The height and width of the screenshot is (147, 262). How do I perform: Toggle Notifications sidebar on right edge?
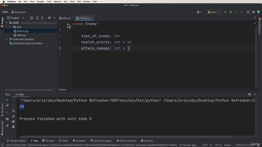click(260, 25)
